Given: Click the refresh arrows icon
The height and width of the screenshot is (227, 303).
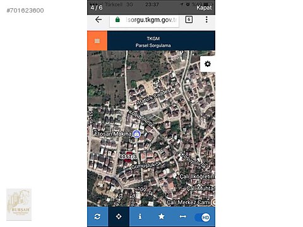Looking at the screenshot, I should (x=97, y=216).
